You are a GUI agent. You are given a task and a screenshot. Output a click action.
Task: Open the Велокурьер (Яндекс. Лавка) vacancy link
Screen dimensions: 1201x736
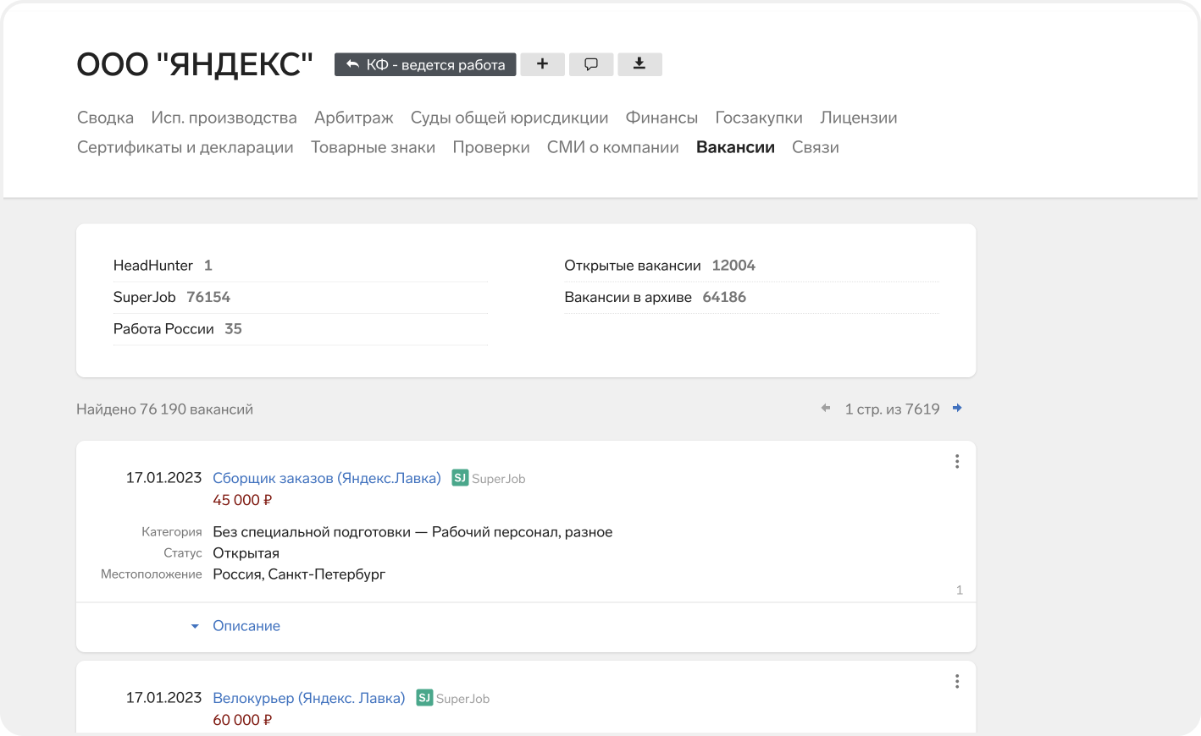(309, 698)
